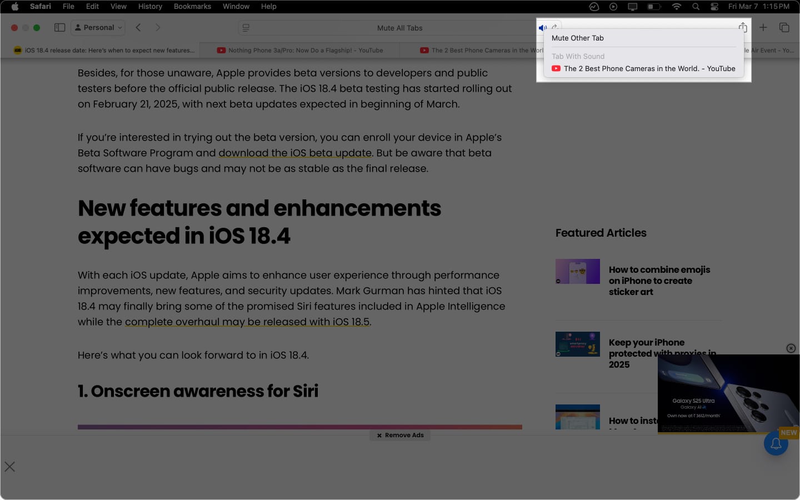Click the Featured Articles heading
Screen dimensions: 800x500
pyautogui.click(x=601, y=233)
